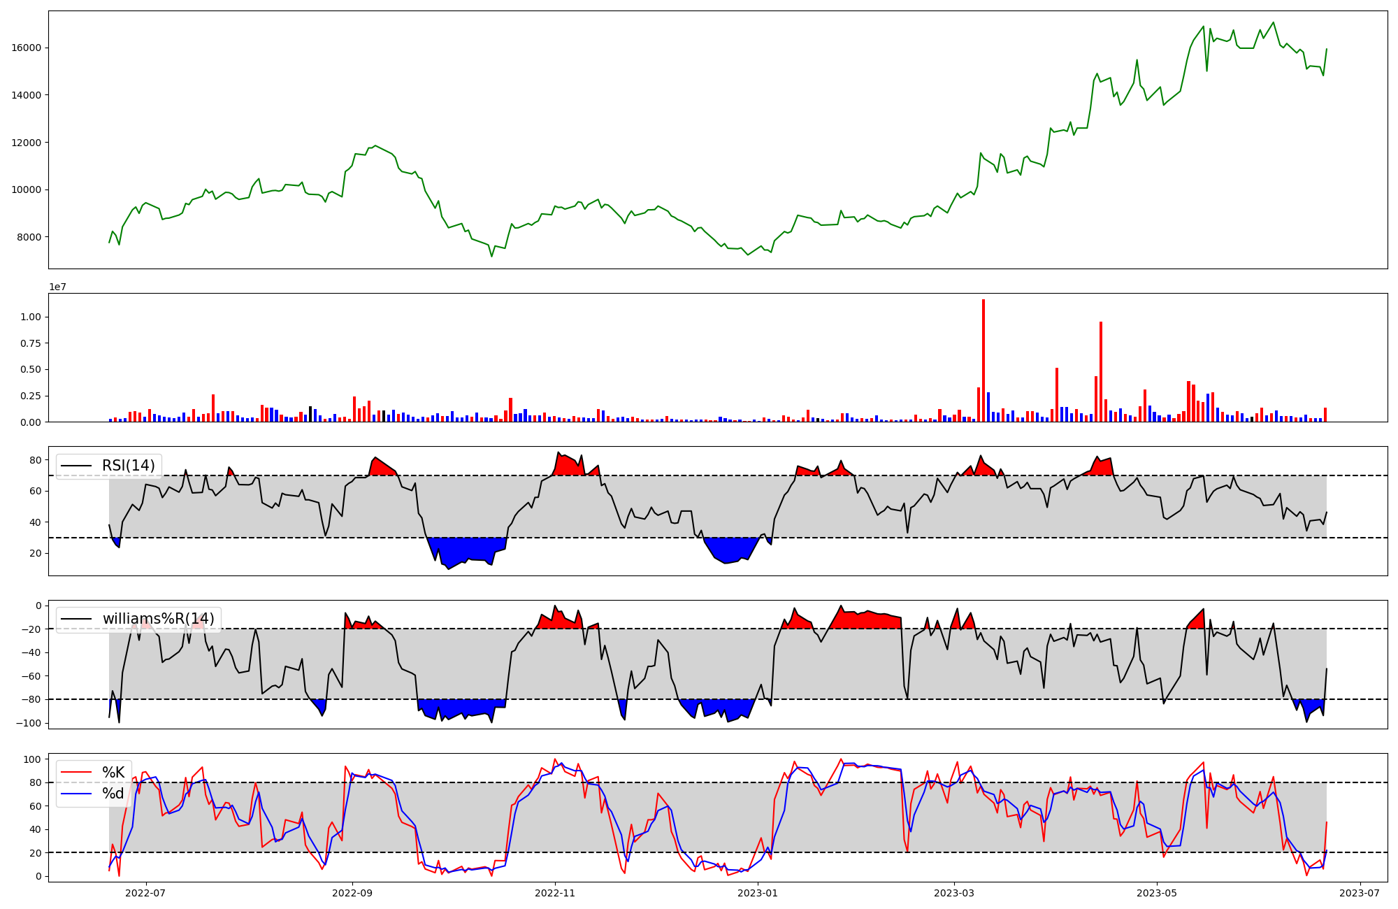This screenshot has width=1398, height=909.
Task: Click the 1e7 volume scale label
Action: [57, 287]
